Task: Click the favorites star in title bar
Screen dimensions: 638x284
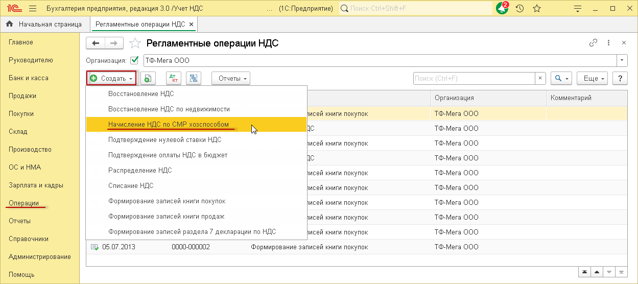Action: [537, 9]
